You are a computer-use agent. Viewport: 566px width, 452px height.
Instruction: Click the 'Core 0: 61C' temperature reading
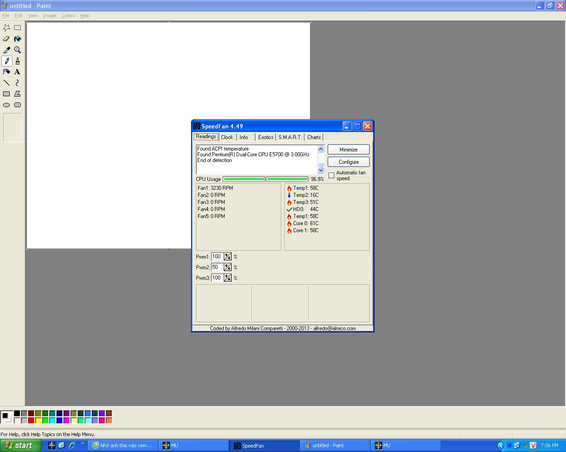302,223
